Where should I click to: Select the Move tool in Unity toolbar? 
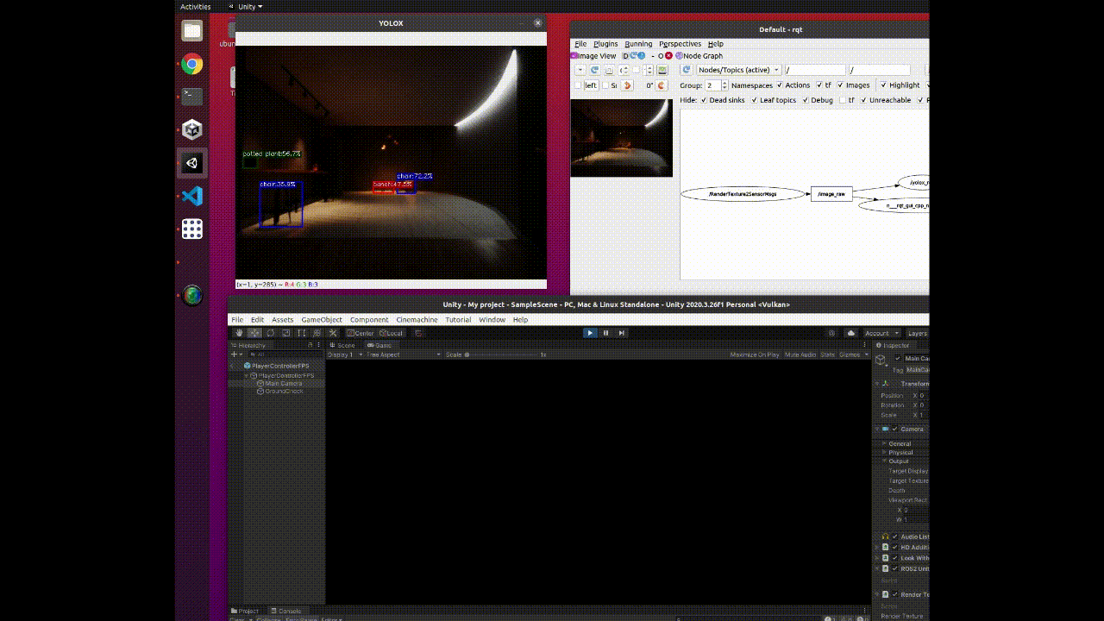(x=254, y=333)
